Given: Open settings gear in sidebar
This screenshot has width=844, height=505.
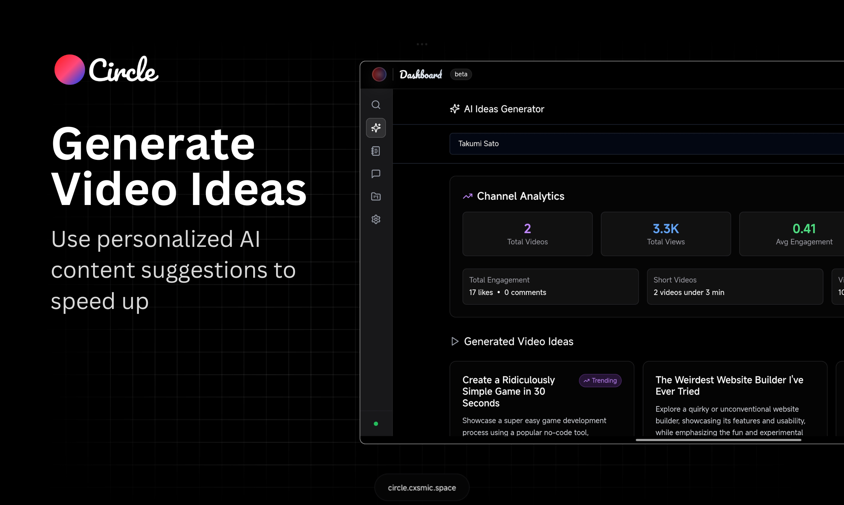Looking at the screenshot, I should pos(376,220).
